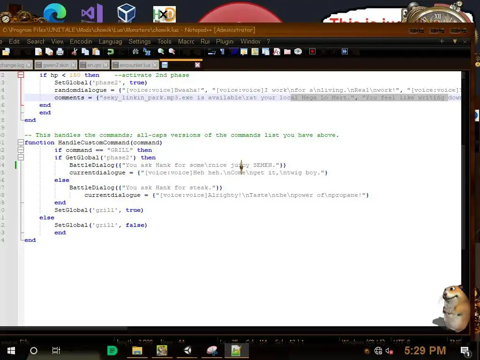
Task: Open the Unity icon on the taskbar
Action: 187,351
